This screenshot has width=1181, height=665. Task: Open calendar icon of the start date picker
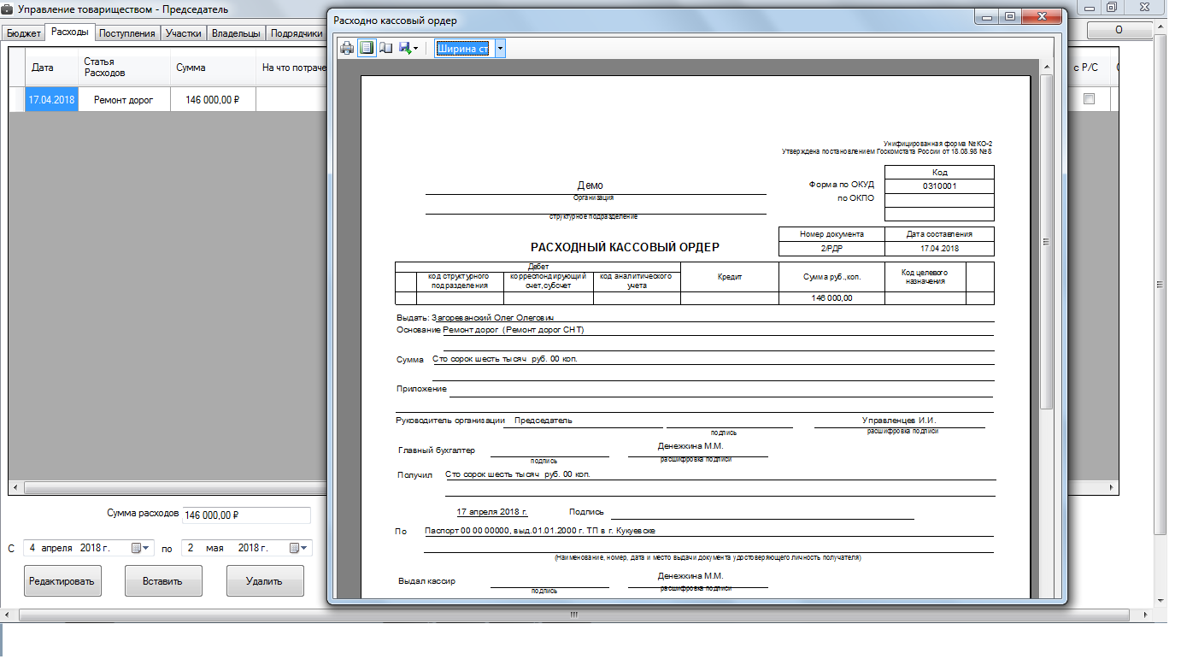pos(137,548)
